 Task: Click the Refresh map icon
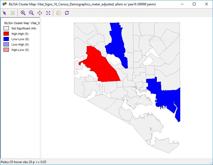[x=67, y=13]
